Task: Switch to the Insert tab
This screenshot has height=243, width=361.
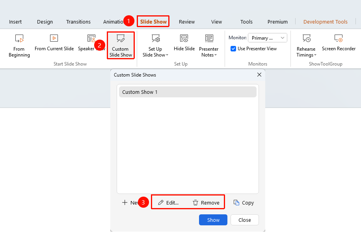Action: pyautogui.click(x=15, y=22)
